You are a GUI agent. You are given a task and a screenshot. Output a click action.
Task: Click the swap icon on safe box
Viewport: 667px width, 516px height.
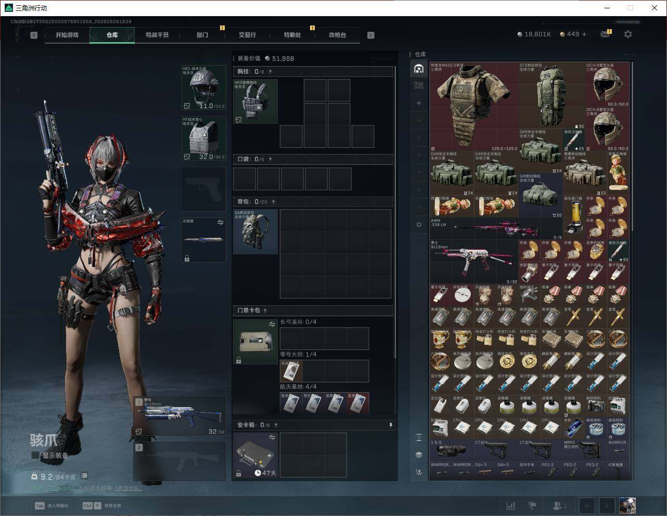click(272, 437)
